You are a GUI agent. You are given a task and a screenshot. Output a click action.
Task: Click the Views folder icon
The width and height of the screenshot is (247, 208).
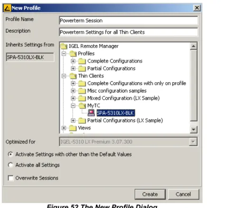73,128
